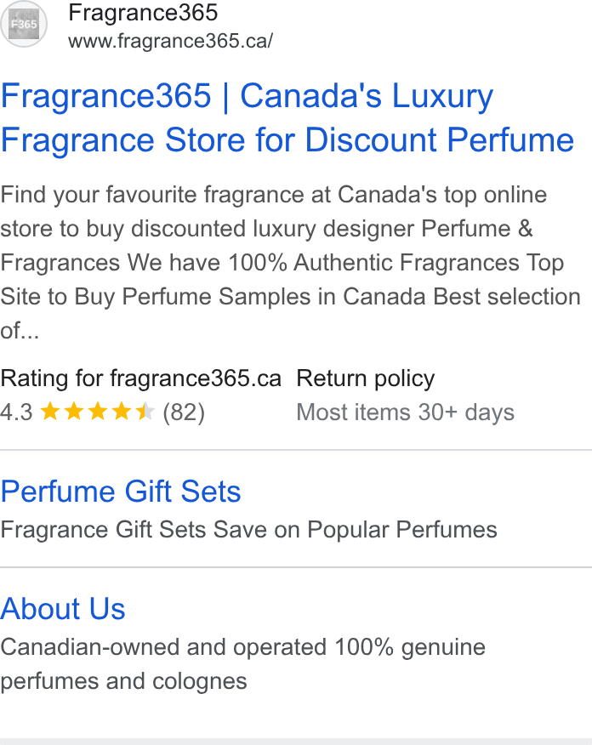Click the half-filled fifth rating star
The image size is (592, 745).
coord(145,411)
